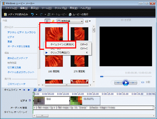Screen dimensions: 157x119
Task: Select the 180 度回転 effect thumbnail
Action: tap(54, 61)
